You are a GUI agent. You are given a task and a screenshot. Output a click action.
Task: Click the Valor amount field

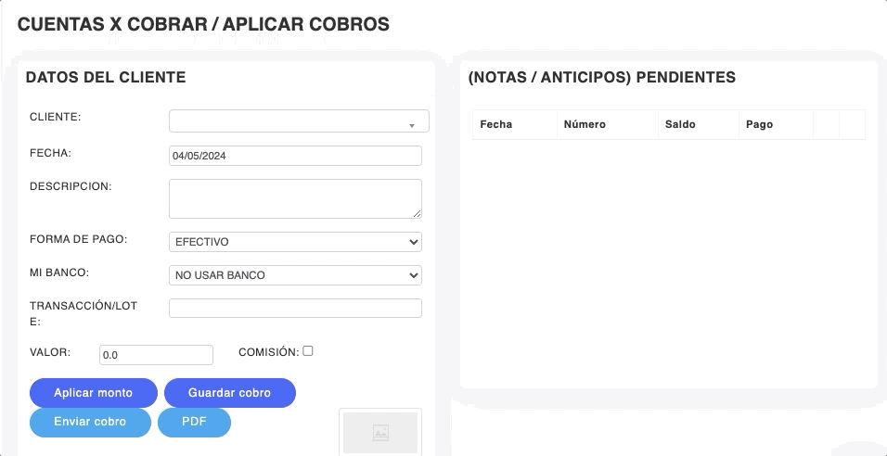tap(156, 355)
